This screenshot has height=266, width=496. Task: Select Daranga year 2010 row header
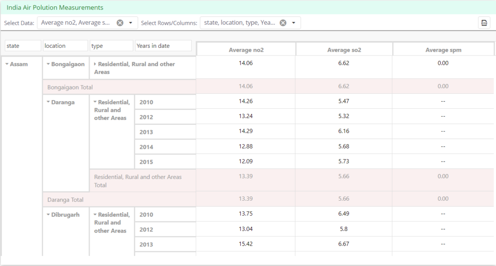tap(165, 102)
